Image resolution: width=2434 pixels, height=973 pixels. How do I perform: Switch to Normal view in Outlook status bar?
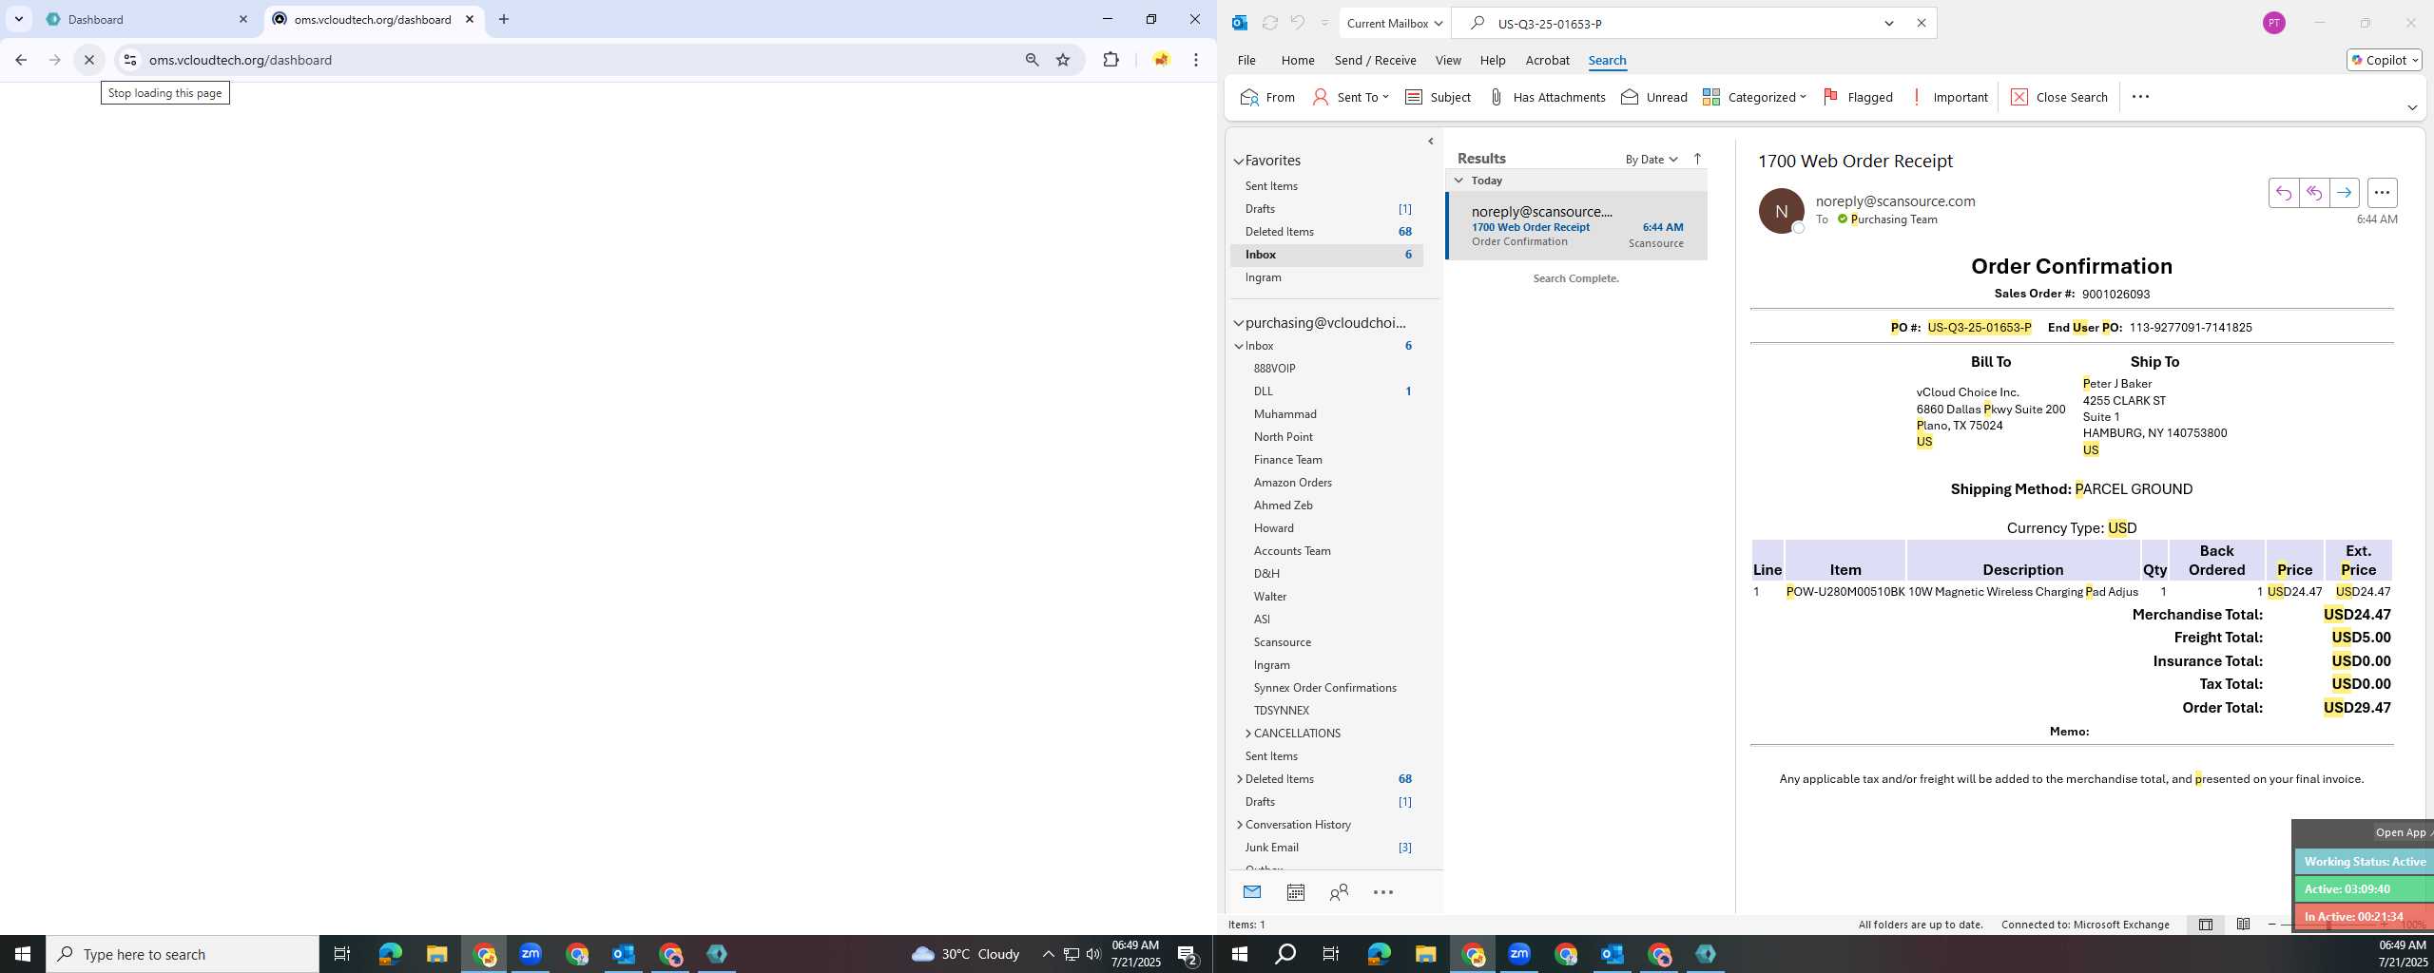[2206, 925]
